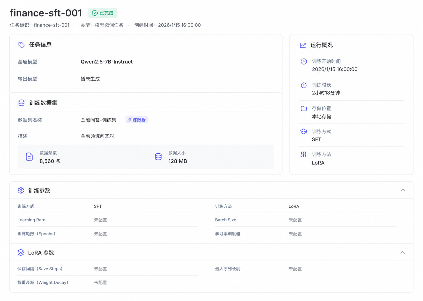Click the 已完成 status badge
Screen dimensions: 423x301
tap(103, 13)
